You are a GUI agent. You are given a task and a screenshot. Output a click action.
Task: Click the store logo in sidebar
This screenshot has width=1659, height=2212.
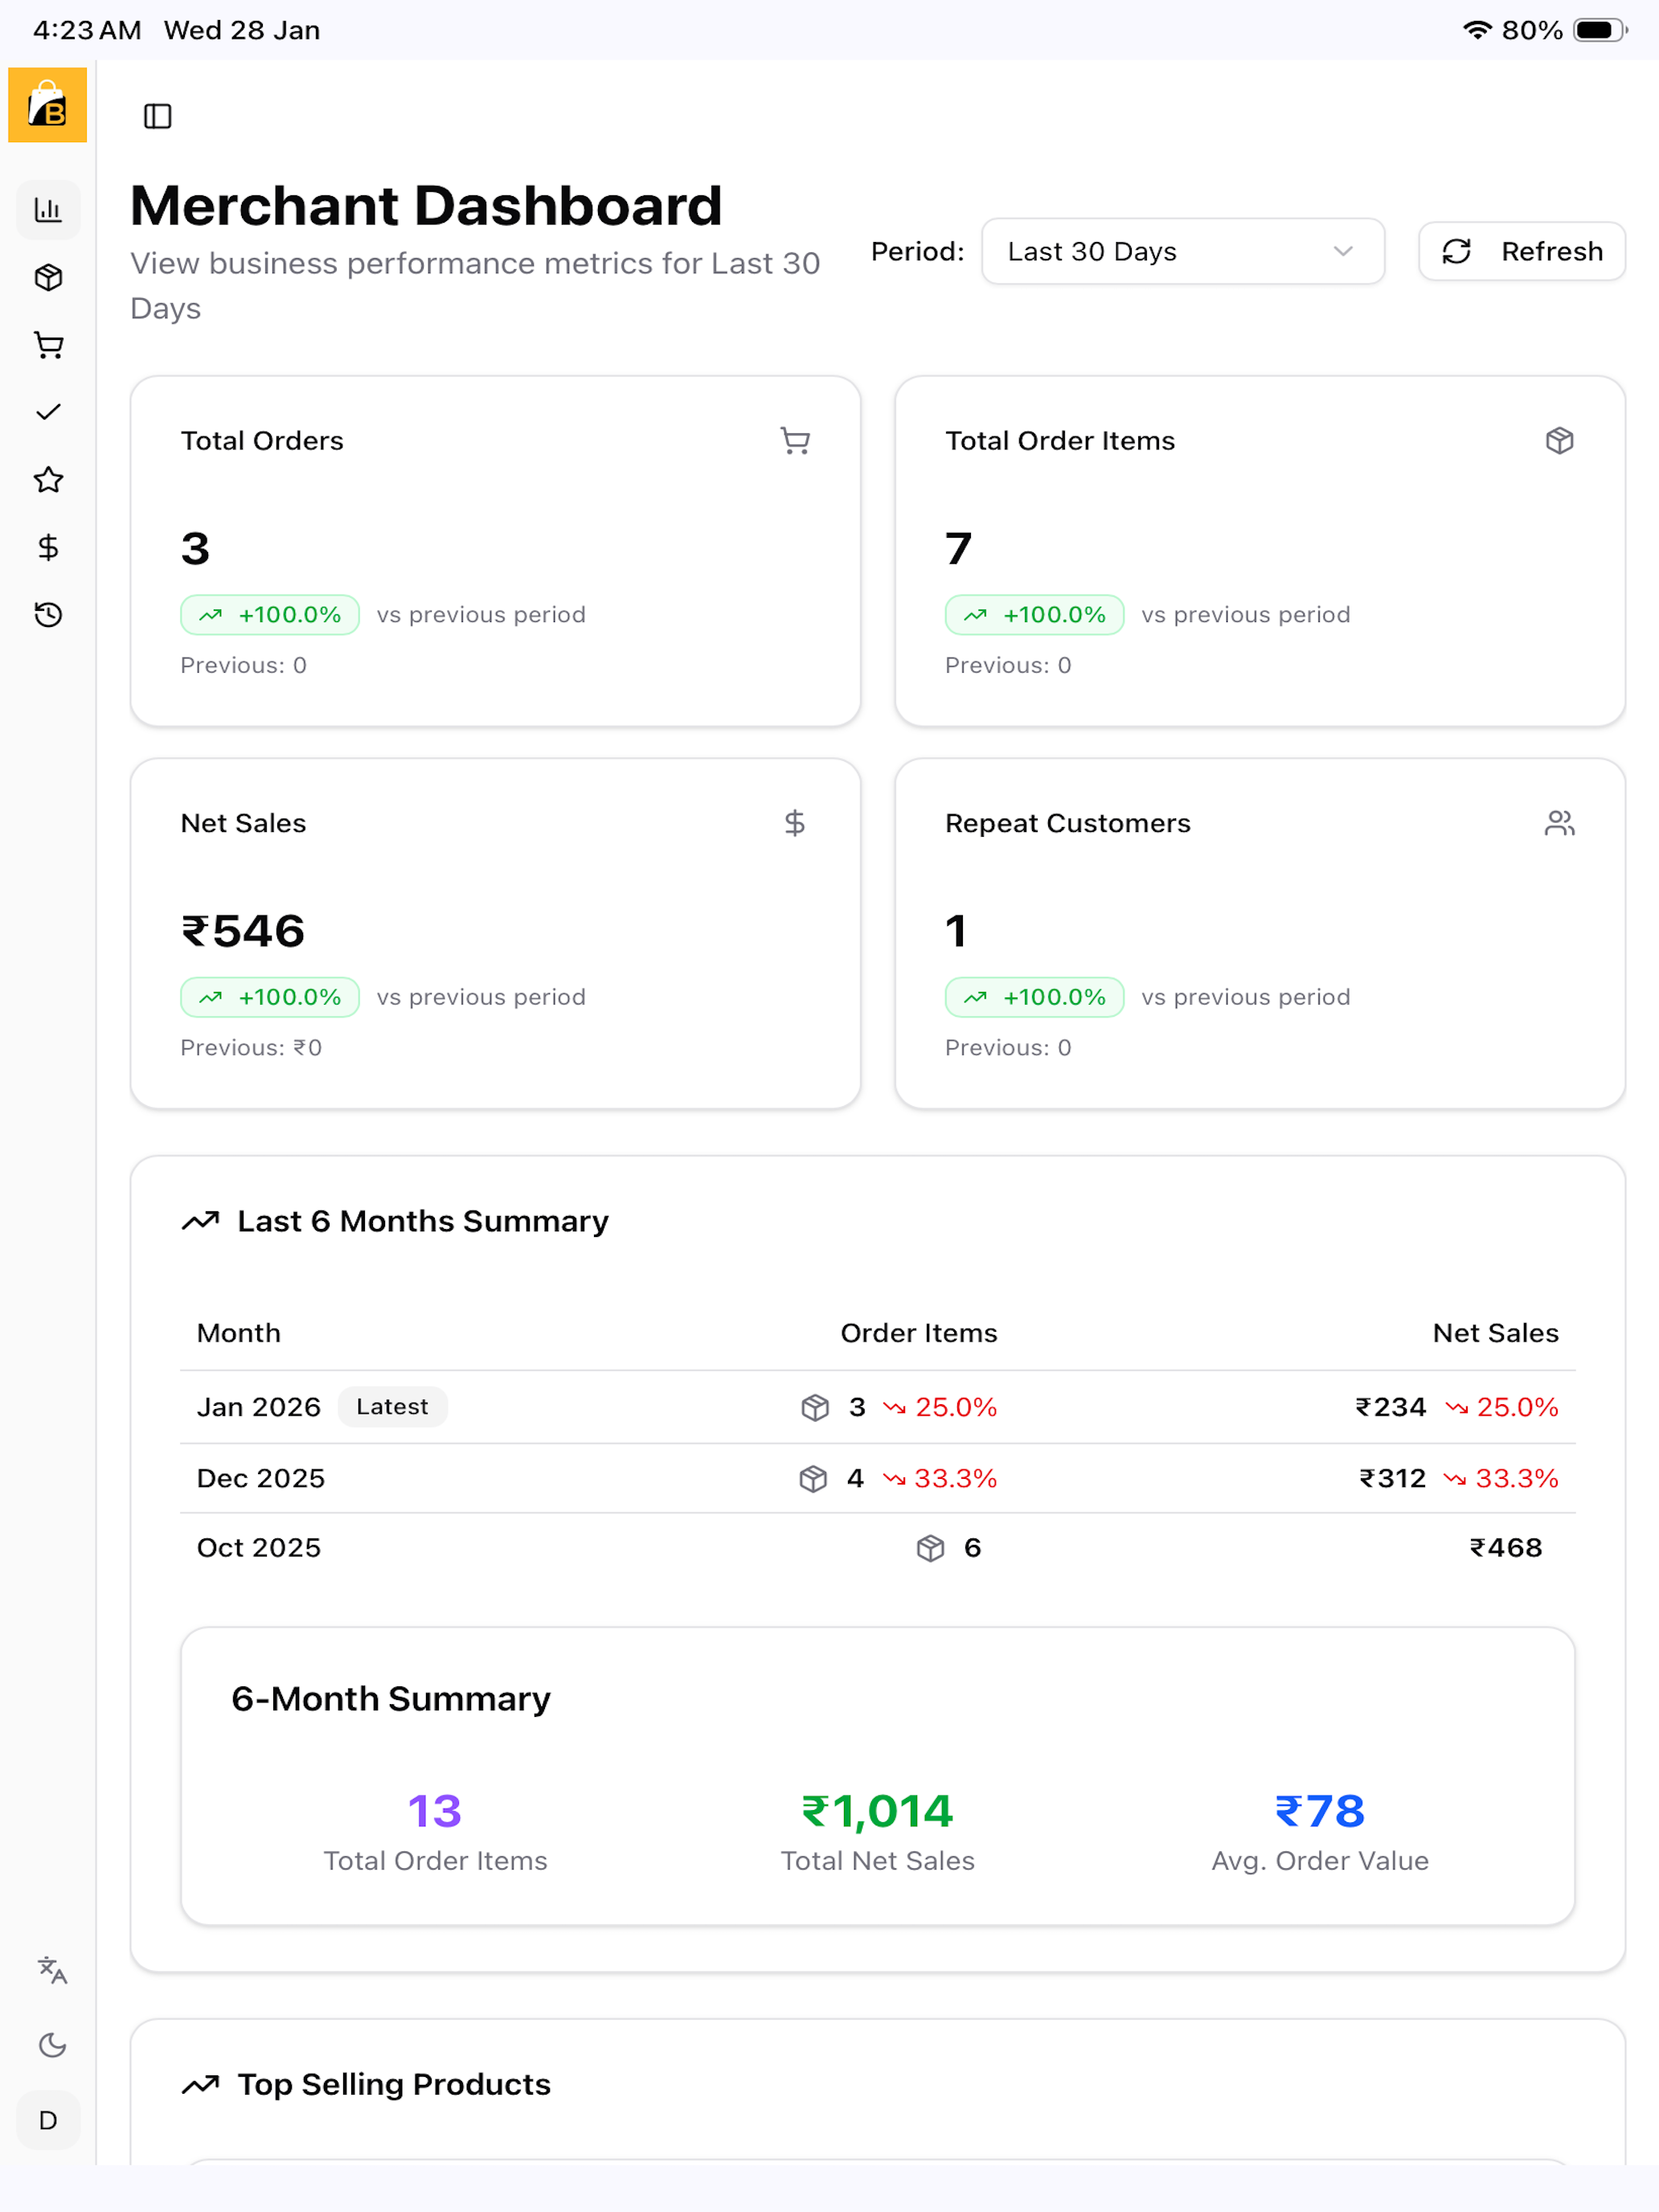pos(47,105)
